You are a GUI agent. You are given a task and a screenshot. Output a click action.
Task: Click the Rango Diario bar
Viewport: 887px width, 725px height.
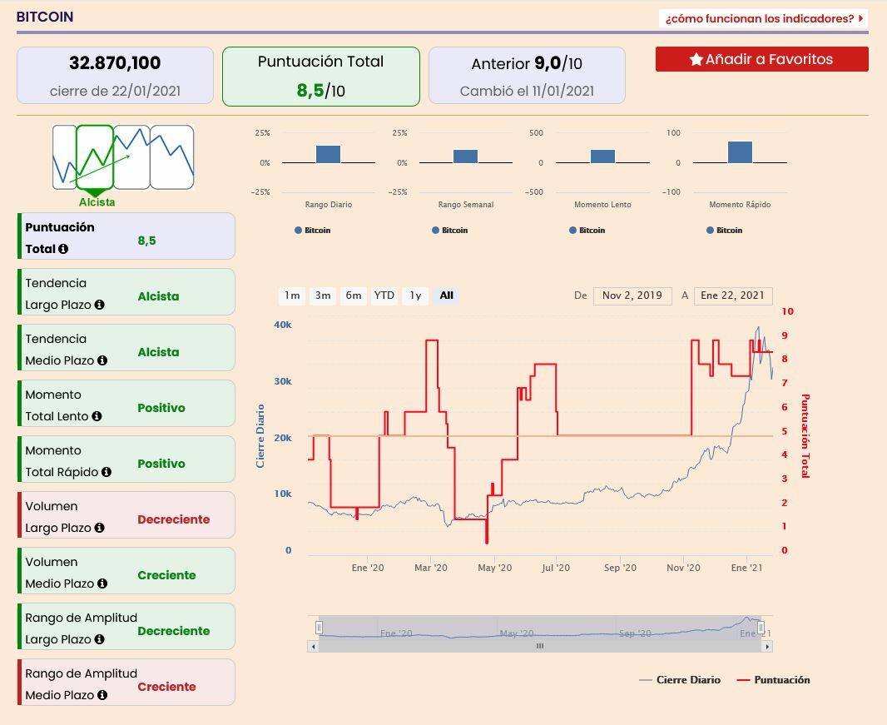[328, 154]
